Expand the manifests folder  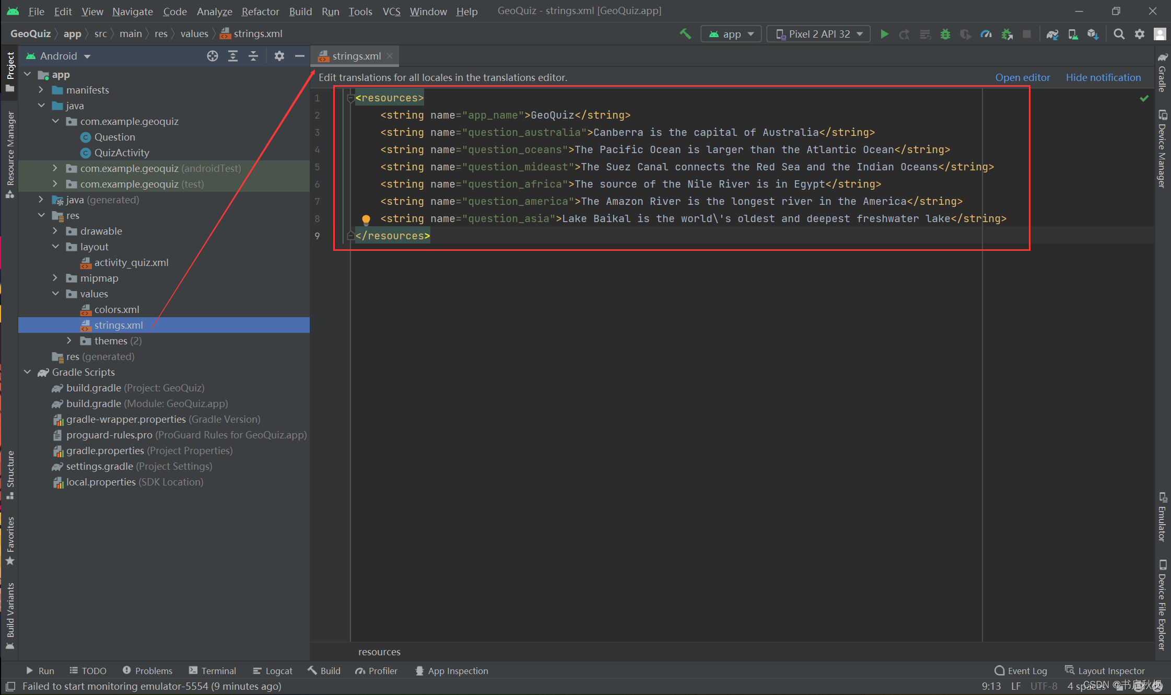pos(42,90)
